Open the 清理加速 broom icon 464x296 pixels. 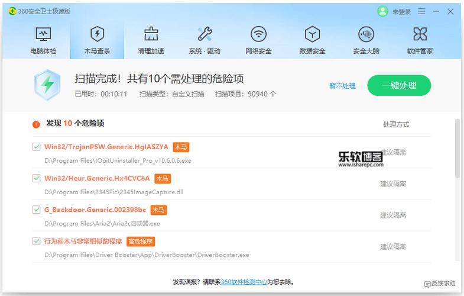[x=151, y=34]
